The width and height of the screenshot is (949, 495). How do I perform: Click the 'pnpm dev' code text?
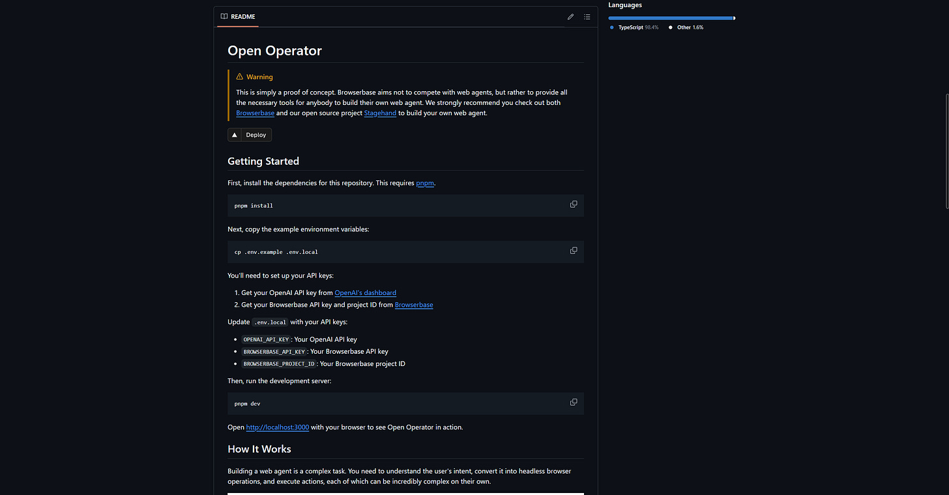(x=247, y=404)
